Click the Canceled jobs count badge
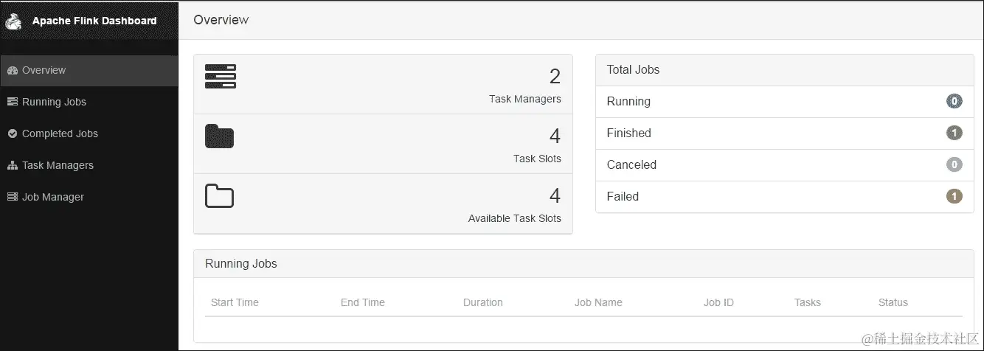 [x=954, y=164]
